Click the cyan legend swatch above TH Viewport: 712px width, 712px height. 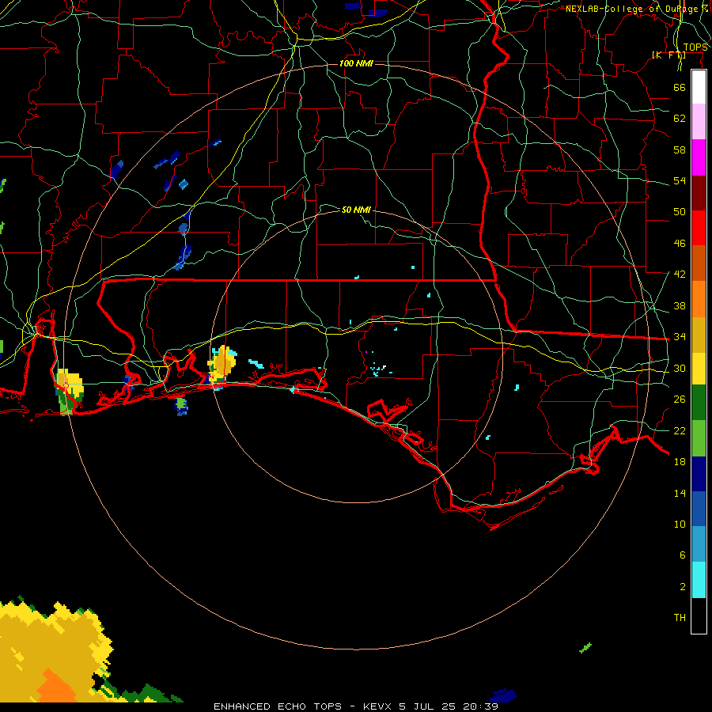point(699,580)
